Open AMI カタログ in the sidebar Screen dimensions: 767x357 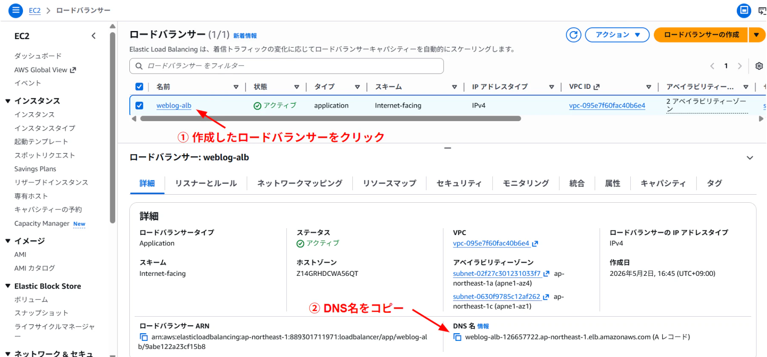pos(34,268)
